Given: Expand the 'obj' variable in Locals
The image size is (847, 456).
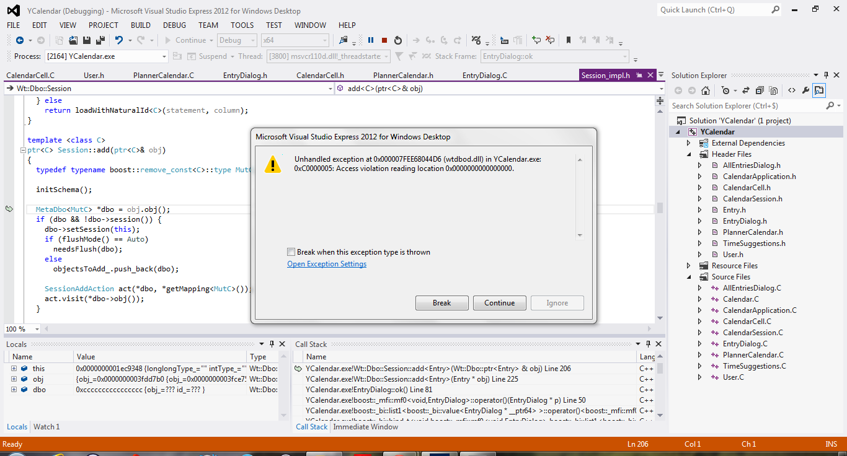Looking at the screenshot, I should click(x=14, y=379).
